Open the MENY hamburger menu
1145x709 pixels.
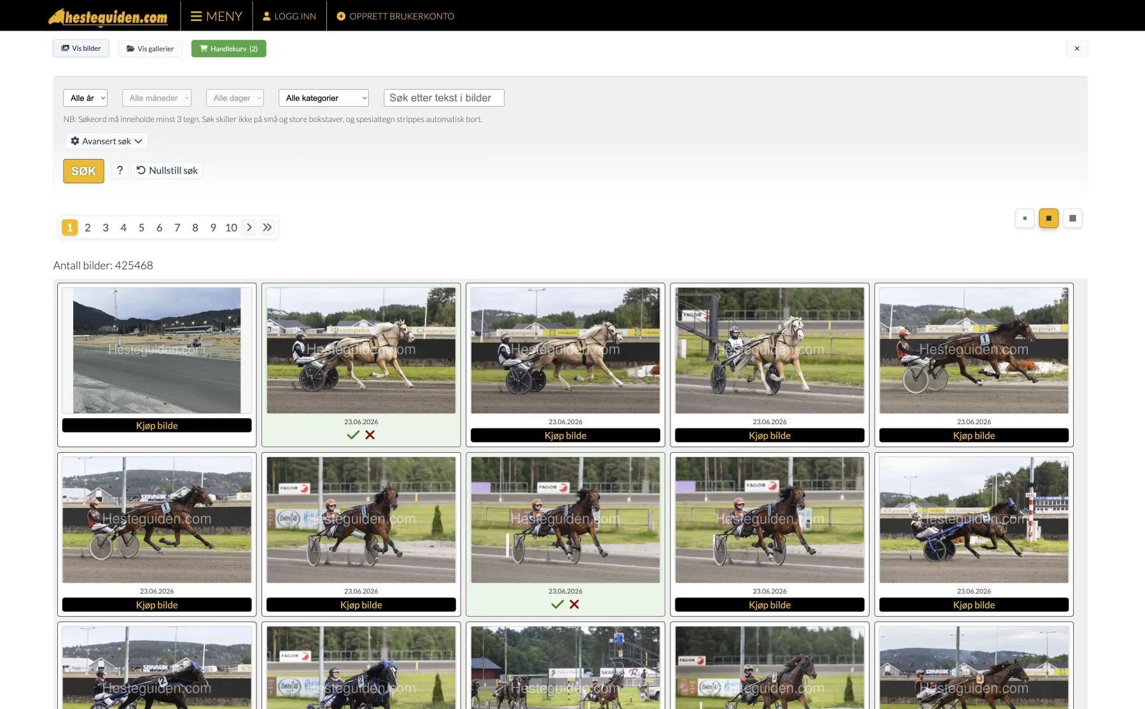tap(216, 16)
